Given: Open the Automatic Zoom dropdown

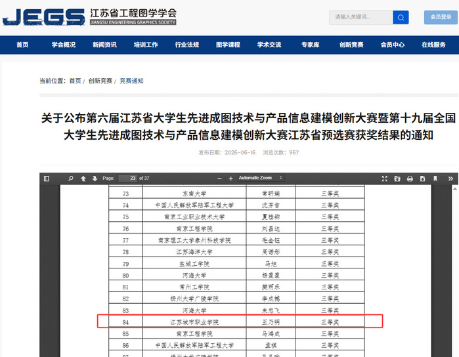Looking at the screenshot, I should [x=261, y=178].
